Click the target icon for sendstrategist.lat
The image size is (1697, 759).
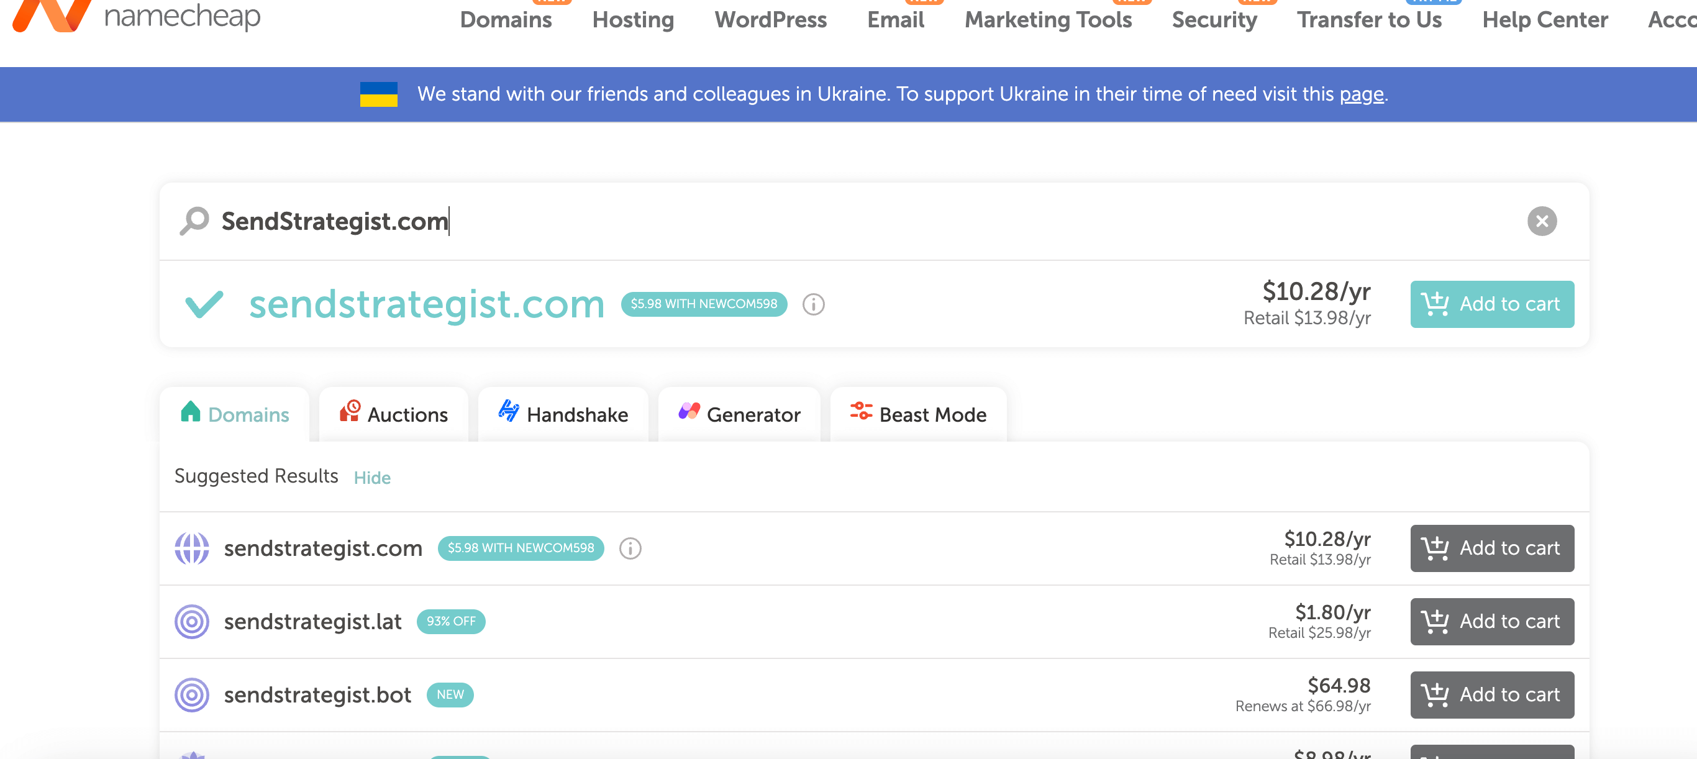click(192, 621)
